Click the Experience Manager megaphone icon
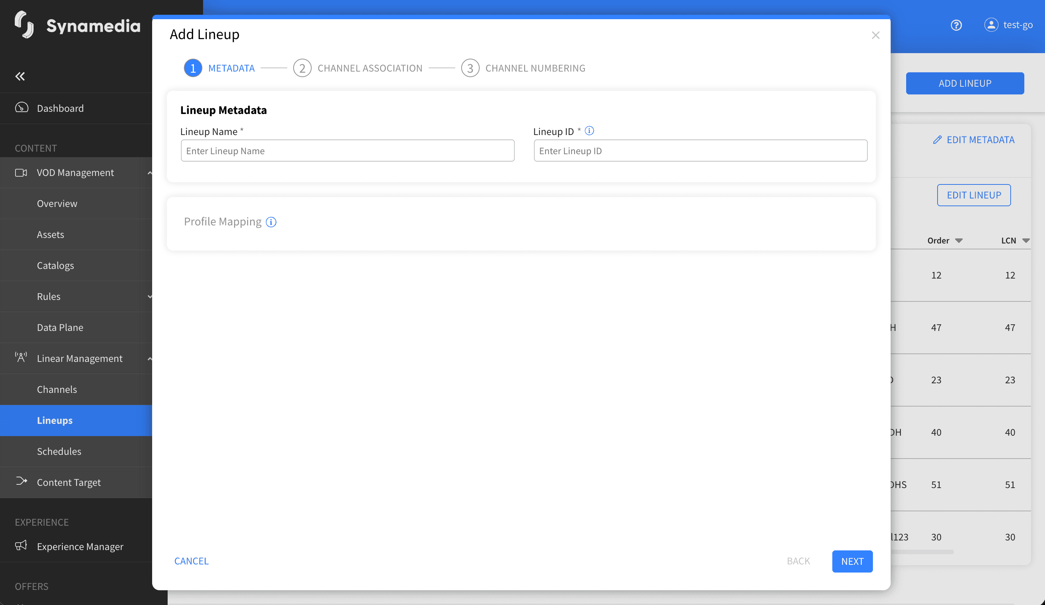Screen dimensions: 1045x605 21,545
